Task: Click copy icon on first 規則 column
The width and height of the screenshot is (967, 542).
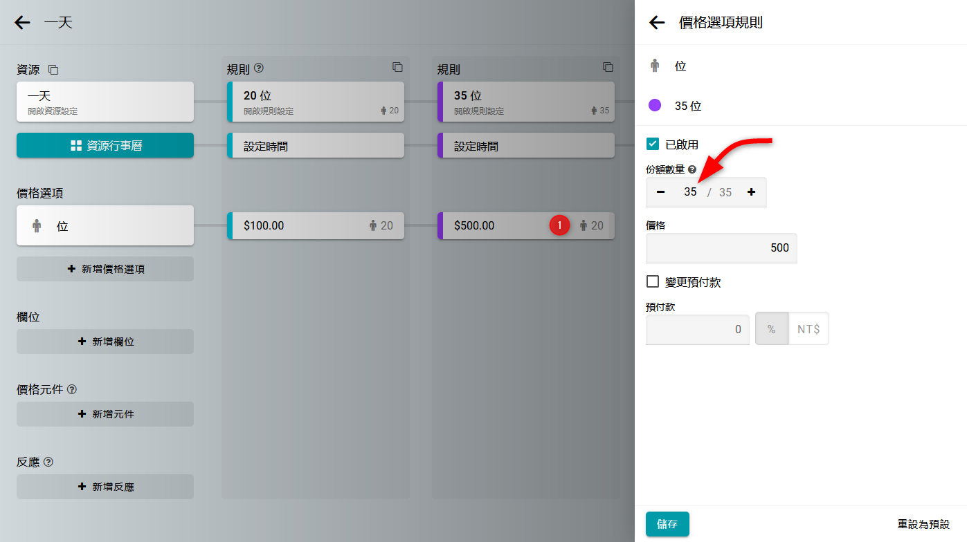Action: coord(397,68)
